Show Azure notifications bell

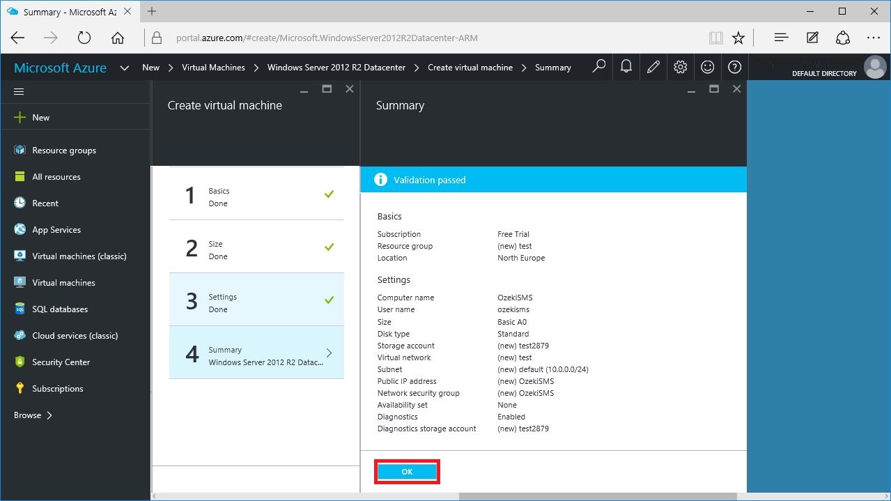click(x=626, y=67)
